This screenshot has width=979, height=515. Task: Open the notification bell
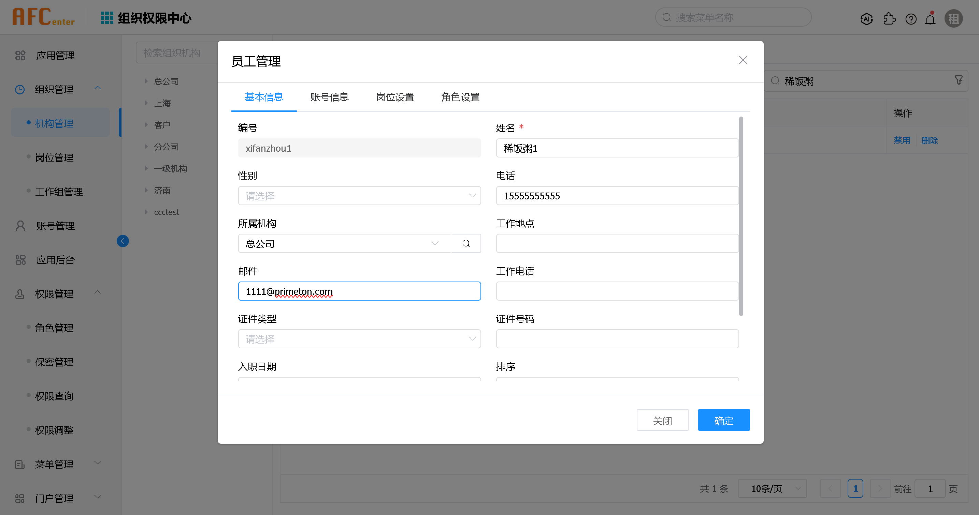coord(930,19)
